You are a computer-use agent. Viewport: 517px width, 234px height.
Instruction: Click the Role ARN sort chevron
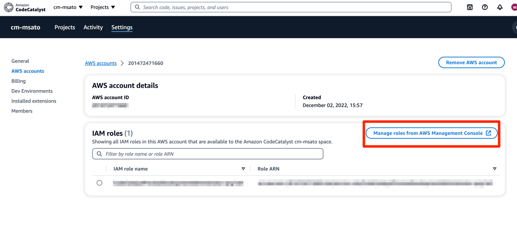click(494, 168)
